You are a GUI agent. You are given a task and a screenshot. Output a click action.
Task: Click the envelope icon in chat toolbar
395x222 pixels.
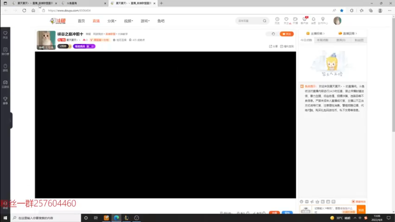[307, 202]
